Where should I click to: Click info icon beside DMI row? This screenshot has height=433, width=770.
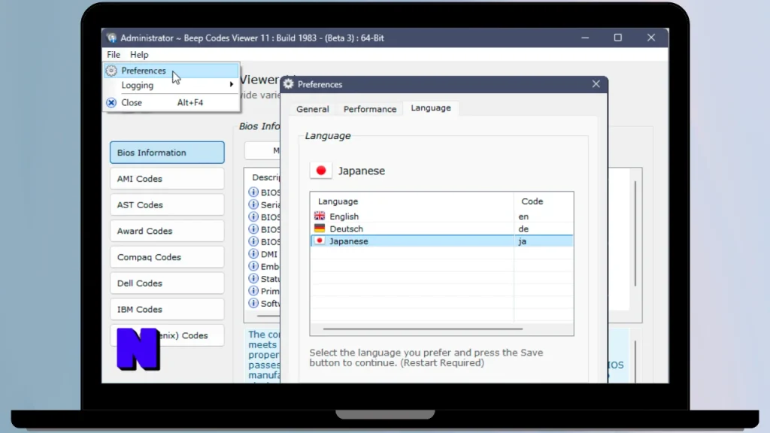click(253, 254)
